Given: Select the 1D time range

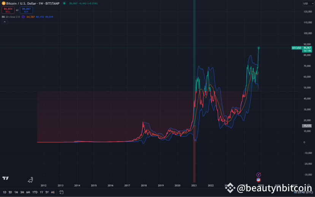Looking at the screenshot, I should pos(5,192).
